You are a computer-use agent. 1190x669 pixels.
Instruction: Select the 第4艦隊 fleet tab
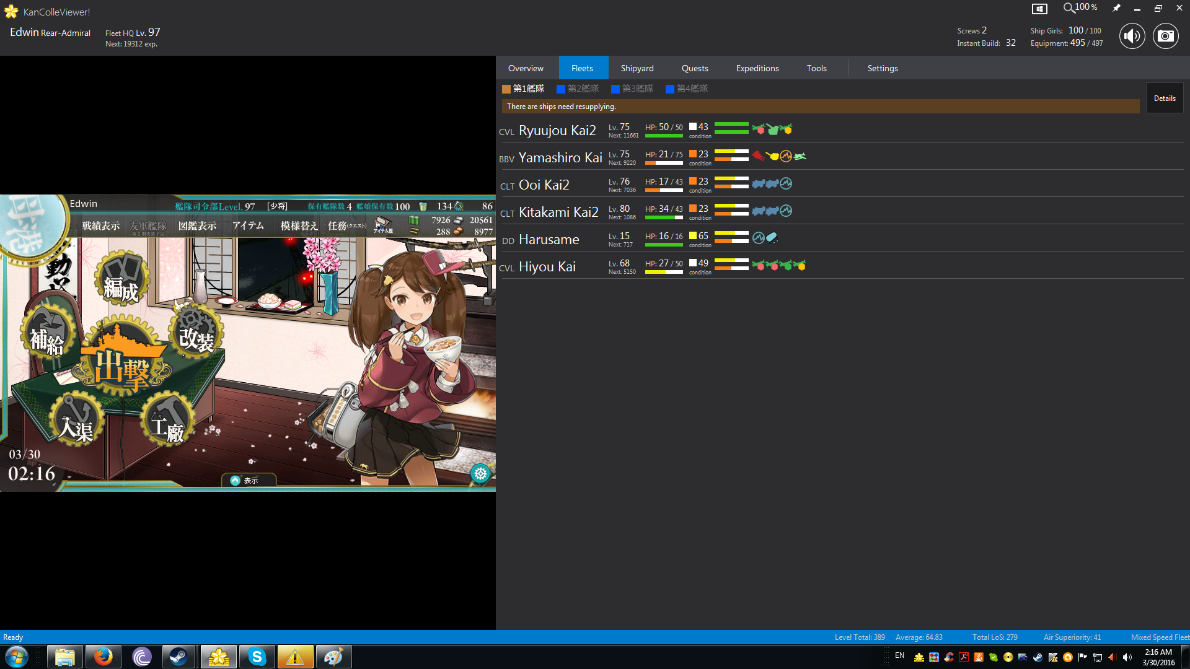(687, 89)
